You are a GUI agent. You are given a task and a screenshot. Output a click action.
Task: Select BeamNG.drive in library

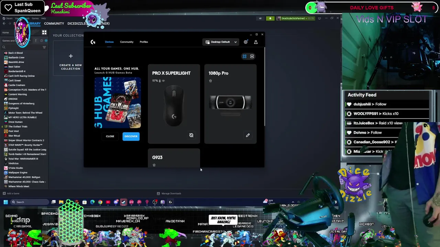coord(16,62)
